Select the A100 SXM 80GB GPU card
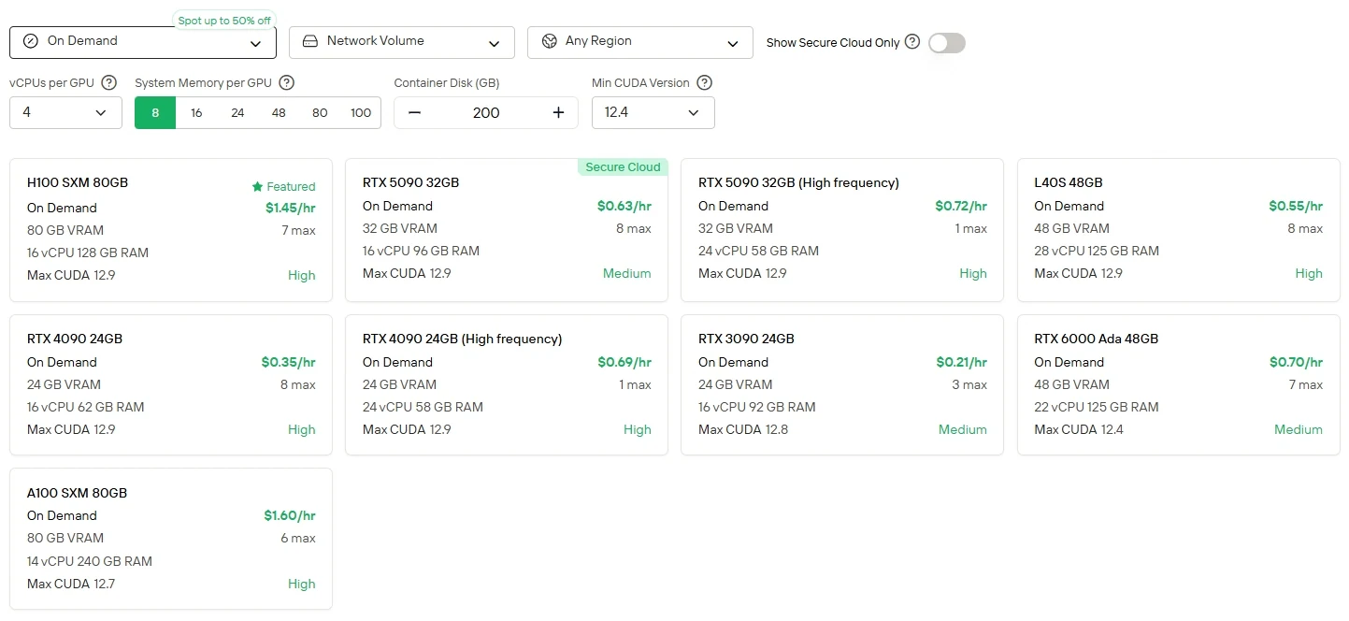 171,539
